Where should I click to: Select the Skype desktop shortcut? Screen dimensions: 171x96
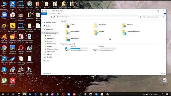pyautogui.click(x=4, y=70)
